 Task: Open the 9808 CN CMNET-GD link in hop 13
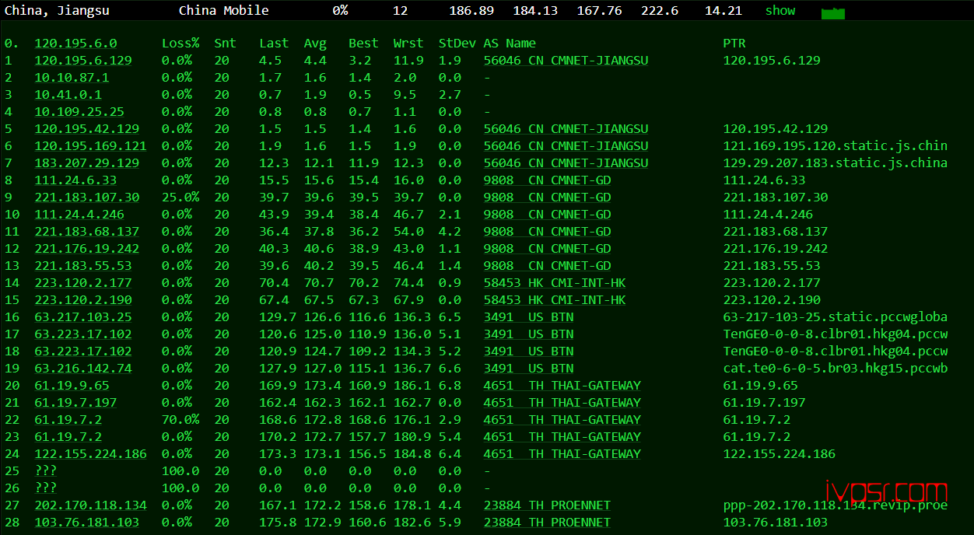coord(547,266)
